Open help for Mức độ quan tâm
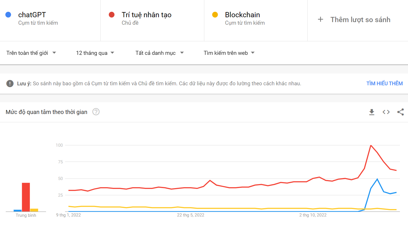408x234 pixels. point(96,112)
